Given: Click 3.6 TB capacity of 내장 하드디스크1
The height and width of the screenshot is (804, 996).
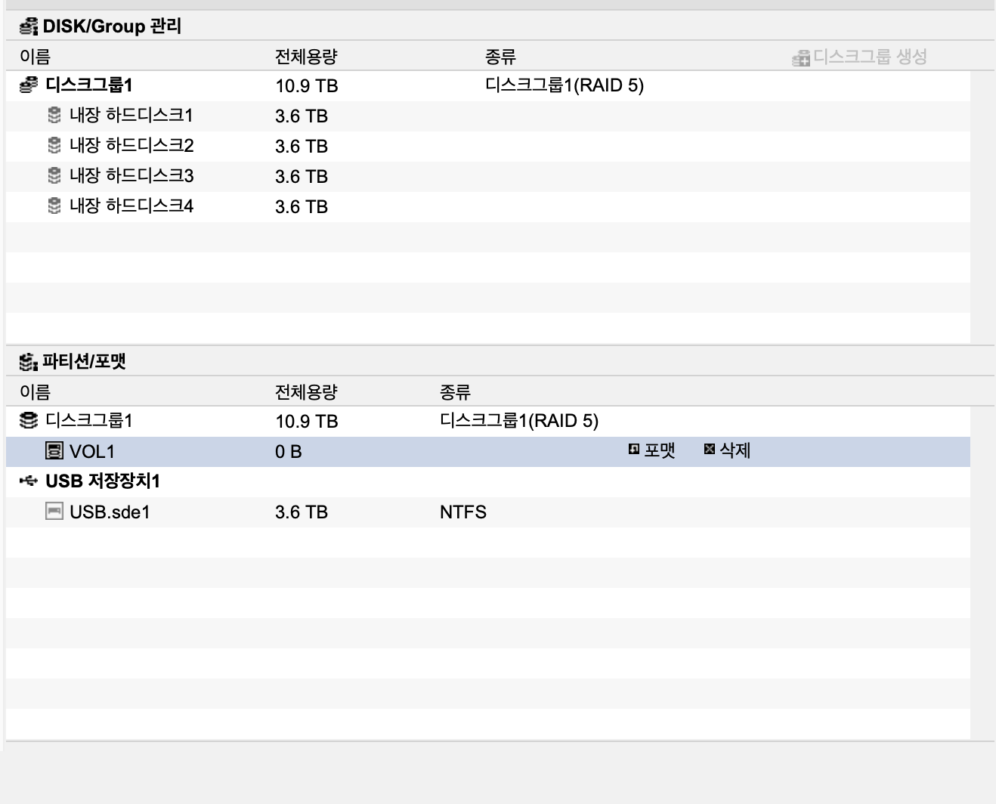Looking at the screenshot, I should tap(302, 116).
